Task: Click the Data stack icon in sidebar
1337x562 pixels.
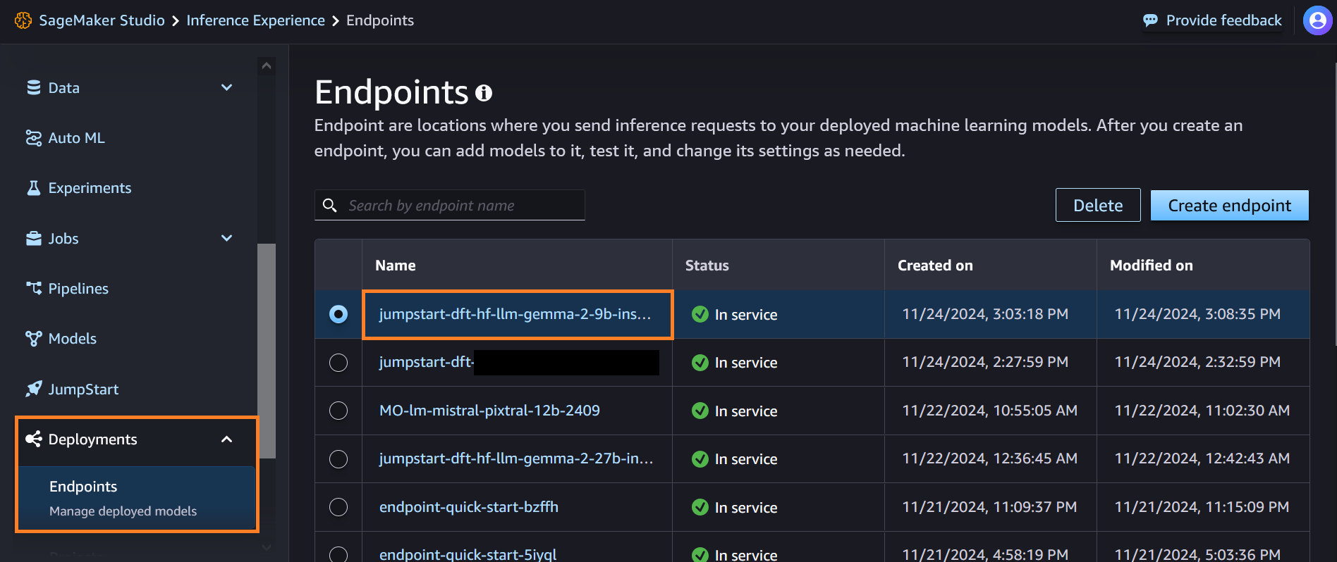Action: [34, 87]
